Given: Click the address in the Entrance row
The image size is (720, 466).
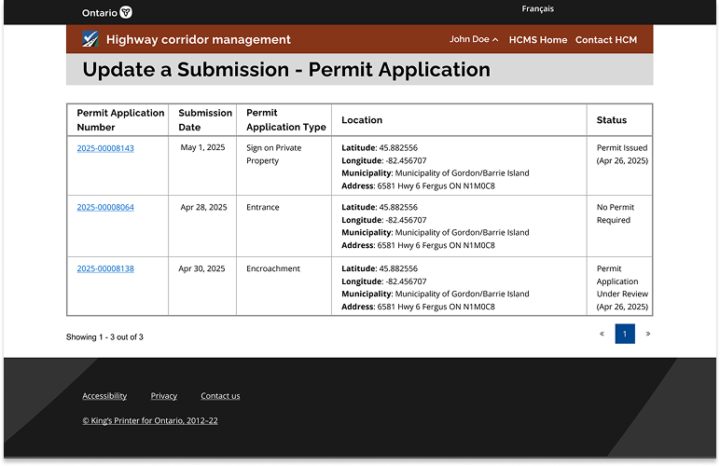Looking at the screenshot, I should [419, 245].
